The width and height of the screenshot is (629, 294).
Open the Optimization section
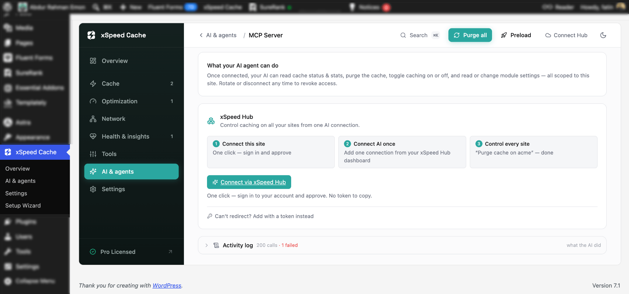point(131,101)
